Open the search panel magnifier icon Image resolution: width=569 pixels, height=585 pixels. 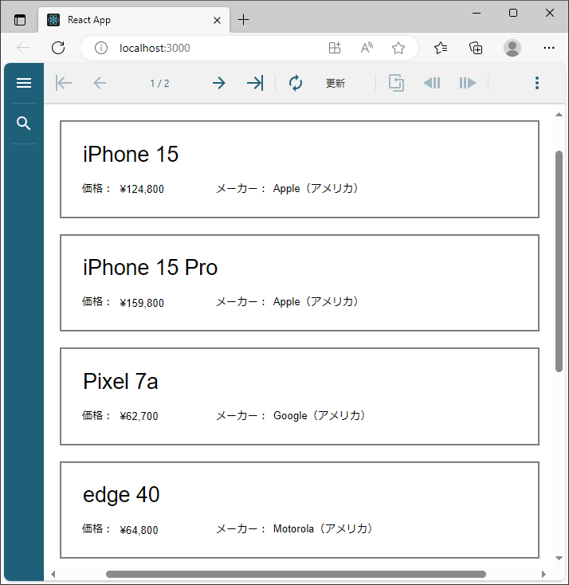point(23,123)
